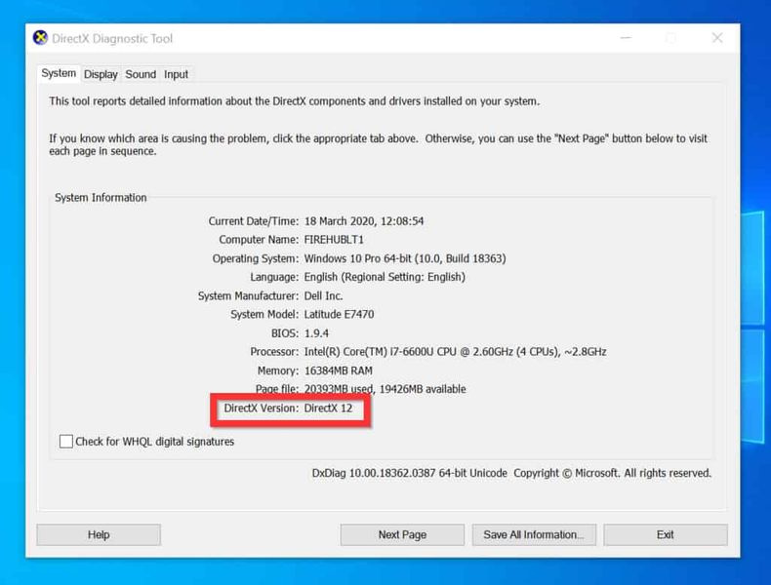Viewport: 771px width, 585px height.
Task: Click the Page file usage value
Action: point(385,389)
